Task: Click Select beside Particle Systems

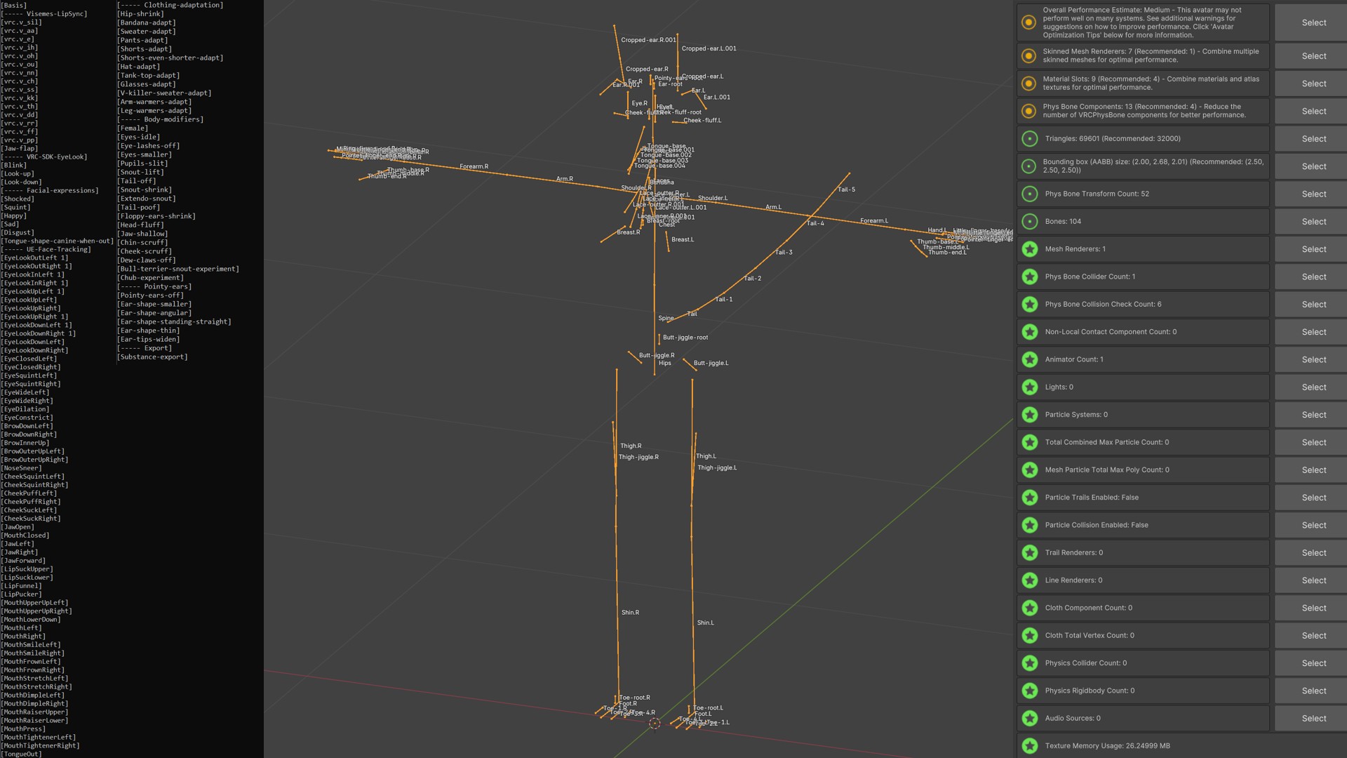Action: pos(1313,415)
